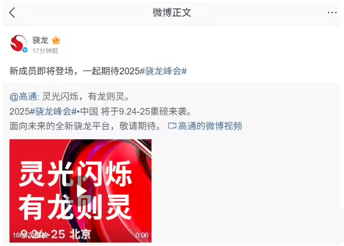
Task: Click the 0:06 video duration label
Action: click(142, 235)
